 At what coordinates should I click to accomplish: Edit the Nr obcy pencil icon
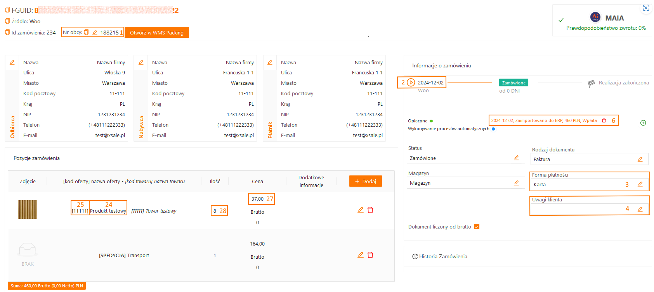[x=95, y=33]
